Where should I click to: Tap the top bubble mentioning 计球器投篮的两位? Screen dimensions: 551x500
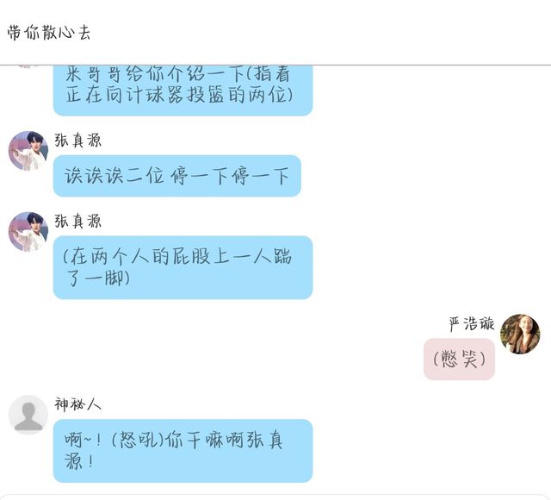point(183,90)
